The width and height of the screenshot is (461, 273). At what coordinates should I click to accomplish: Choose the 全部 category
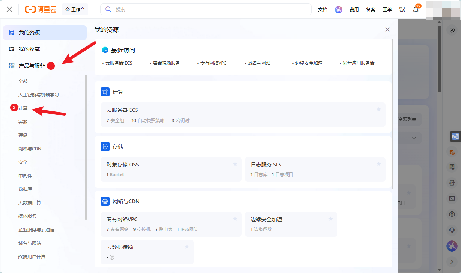pos(23,81)
